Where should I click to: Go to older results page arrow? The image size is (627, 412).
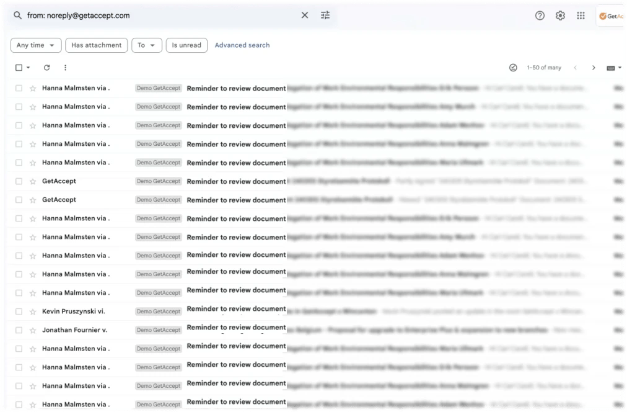[594, 68]
